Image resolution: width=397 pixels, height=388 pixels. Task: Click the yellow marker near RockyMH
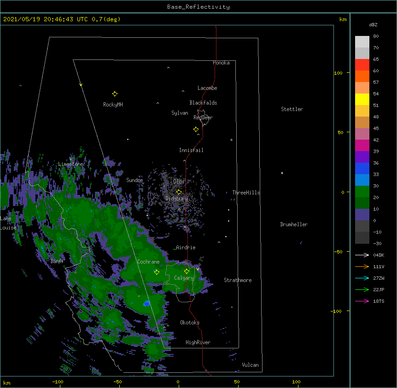click(115, 94)
